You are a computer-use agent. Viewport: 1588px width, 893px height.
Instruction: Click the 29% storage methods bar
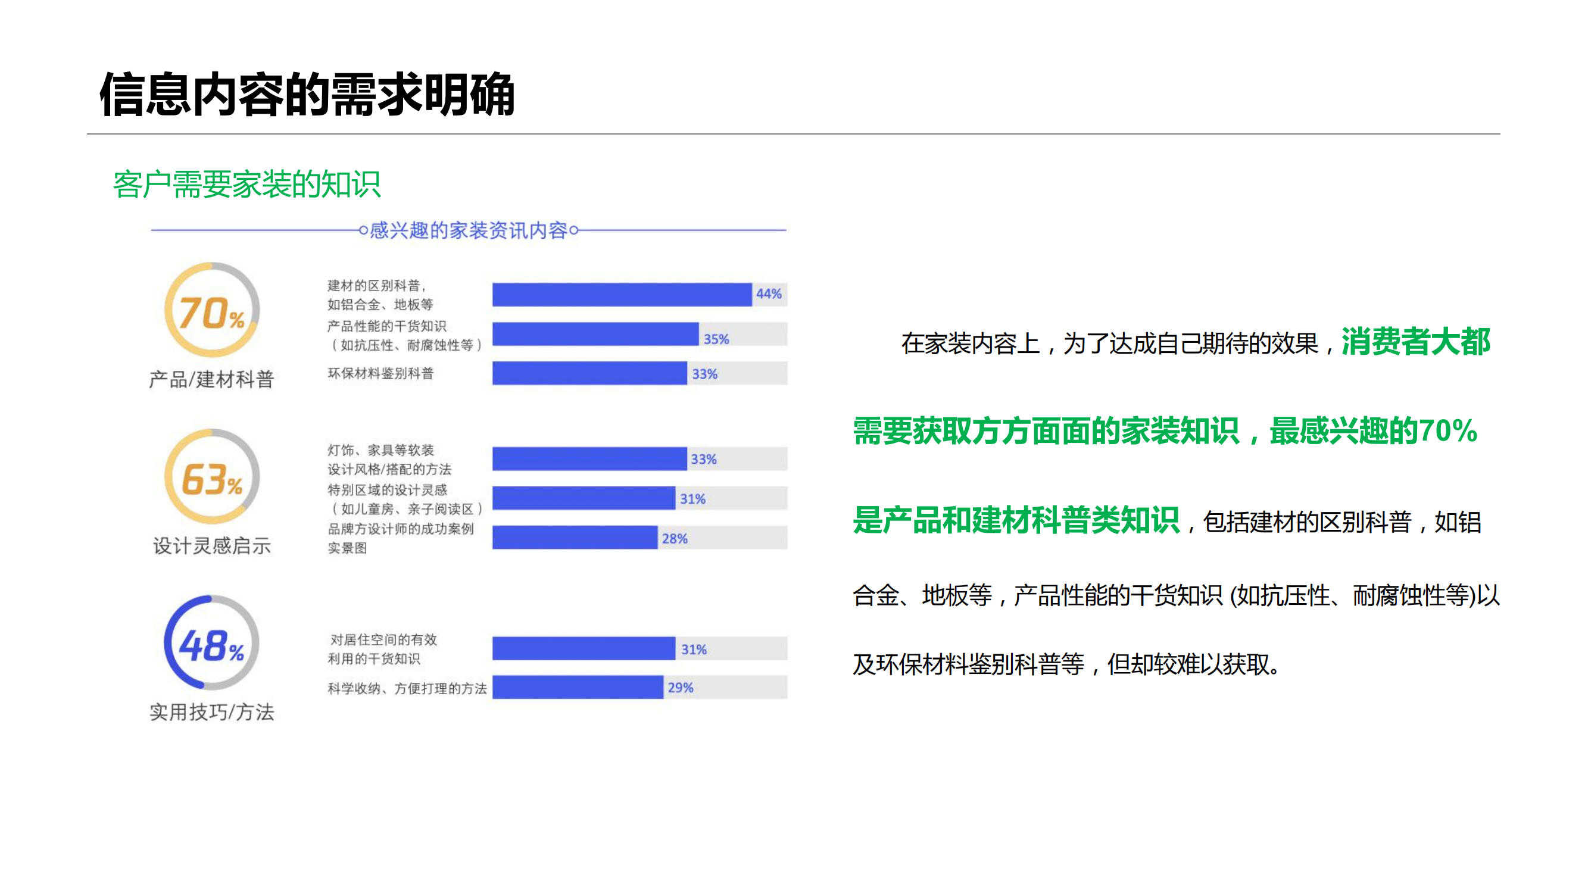tap(577, 687)
